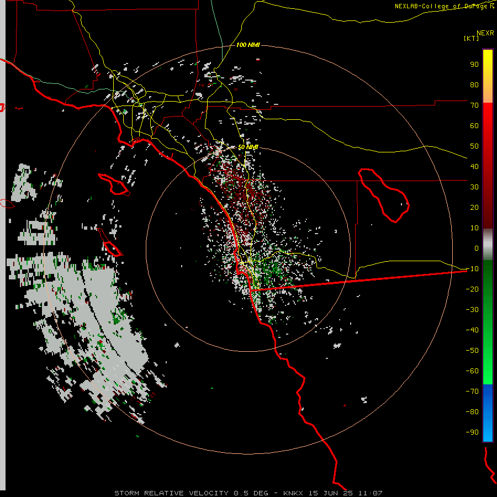Click the [KT] units label

[x=472, y=38]
